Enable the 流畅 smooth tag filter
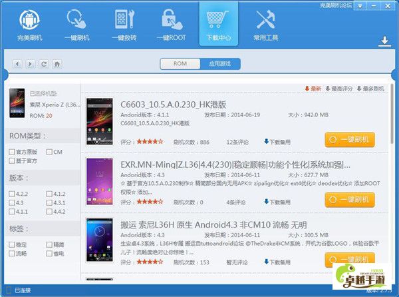 click(12, 254)
